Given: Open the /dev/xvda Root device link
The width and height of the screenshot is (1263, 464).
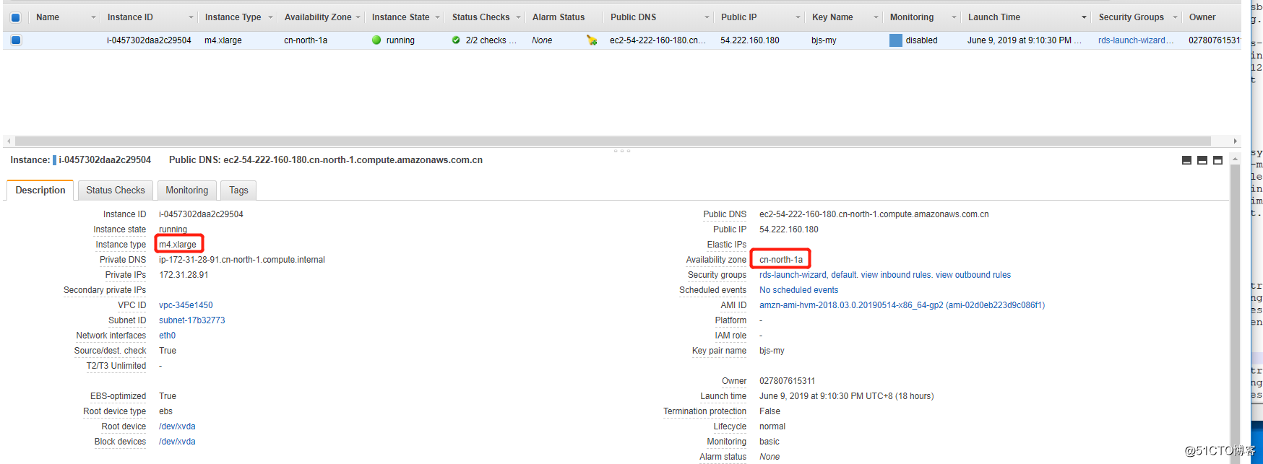Looking at the screenshot, I should tap(177, 426).
